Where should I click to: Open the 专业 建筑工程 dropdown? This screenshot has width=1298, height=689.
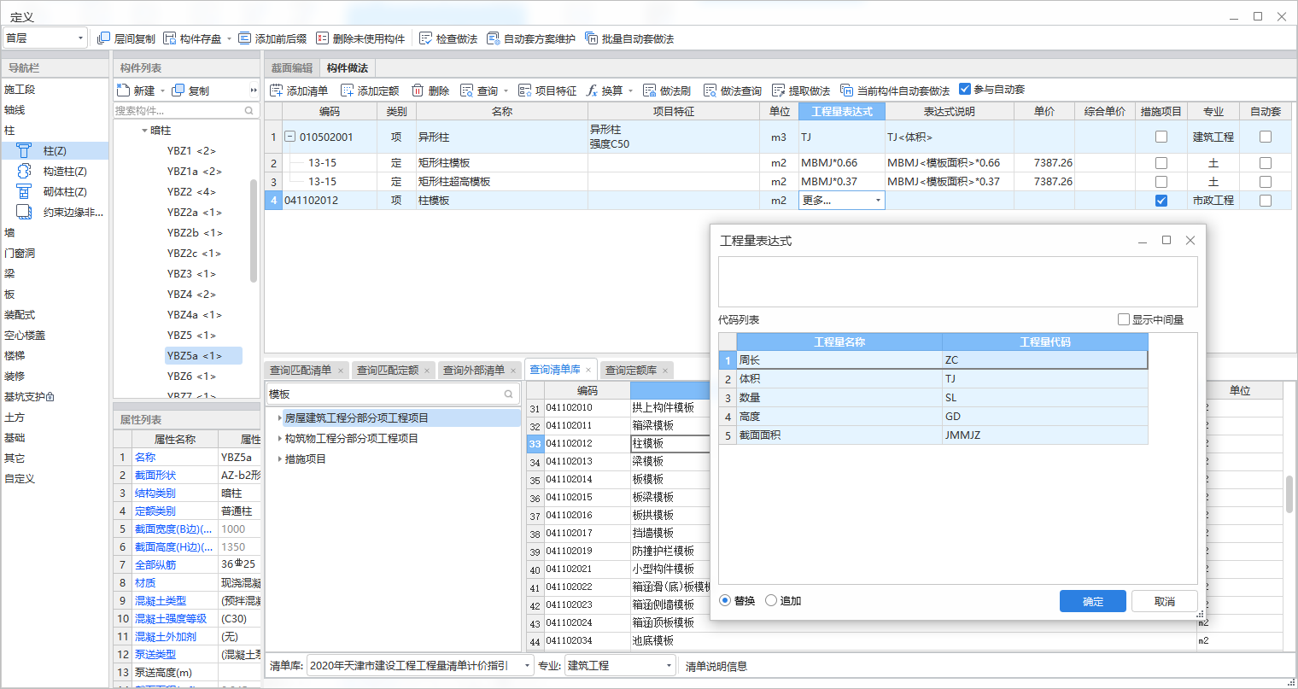click(669, 666)
